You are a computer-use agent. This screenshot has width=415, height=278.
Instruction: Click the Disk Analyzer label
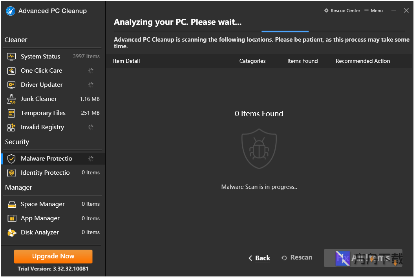[x=40, y=232]
